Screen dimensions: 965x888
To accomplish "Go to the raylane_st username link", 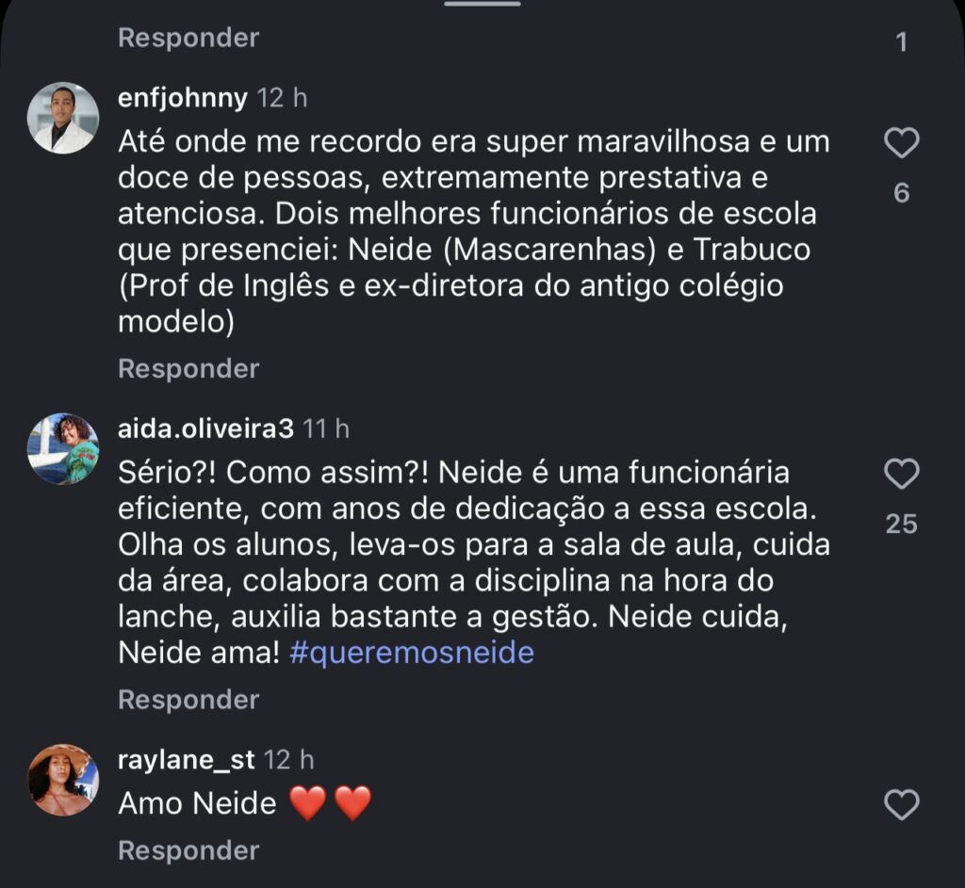I will click(188, 759).
